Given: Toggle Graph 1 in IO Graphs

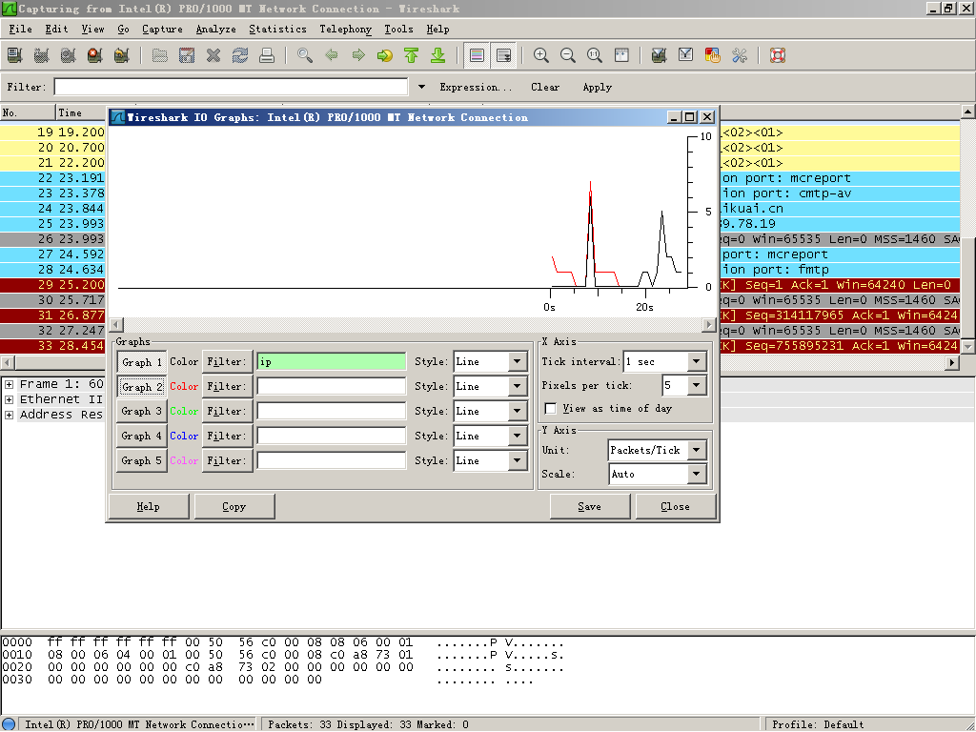Looking at the screenshot, I should point(142,361).
